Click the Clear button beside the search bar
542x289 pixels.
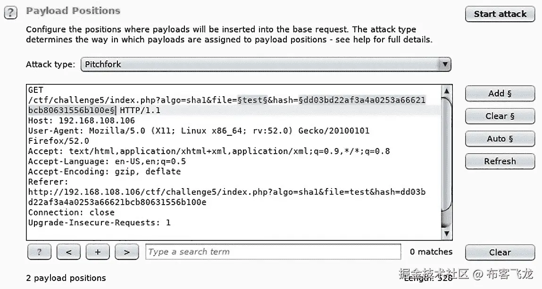click(x=500, y=252)
